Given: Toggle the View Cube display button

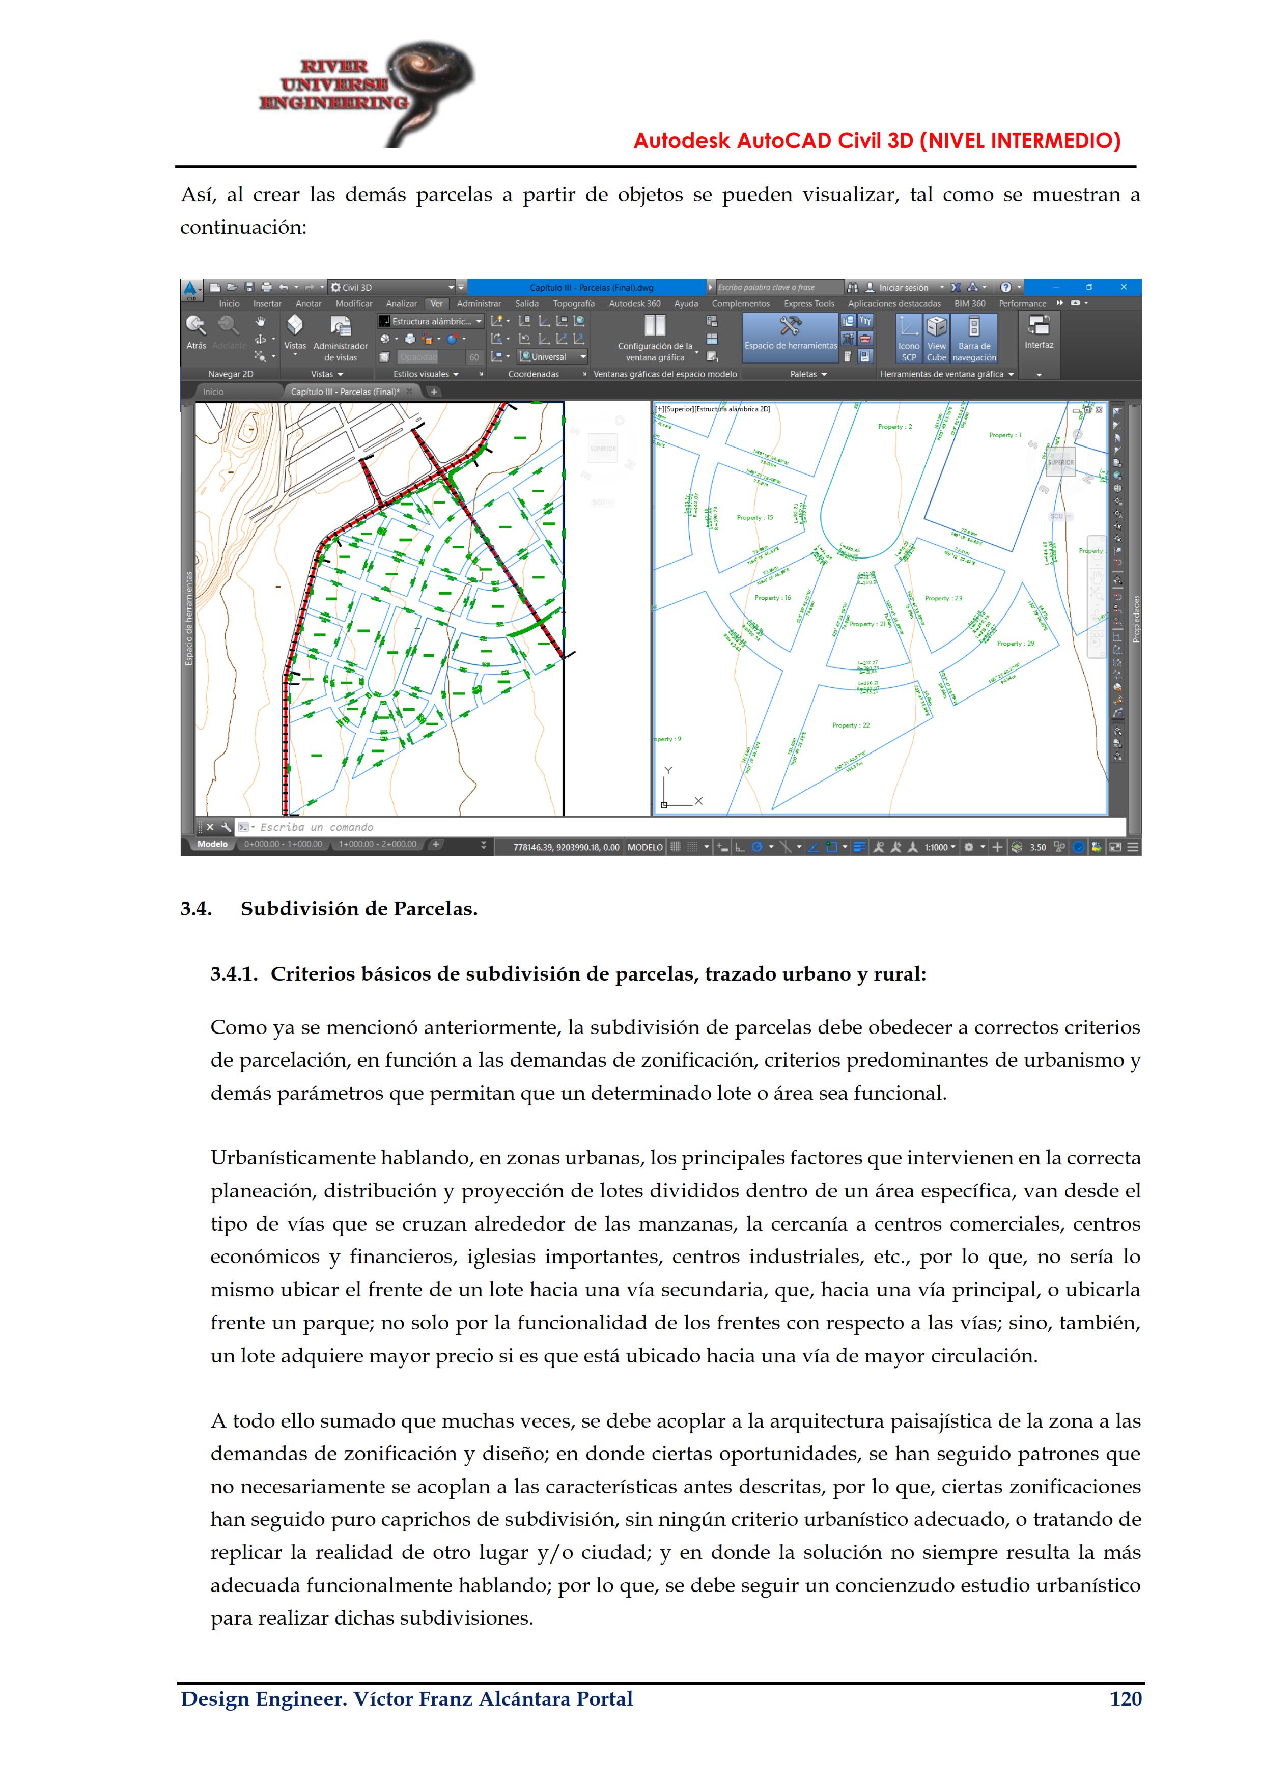Looking at the screenshot, I should tap(936, 337).
